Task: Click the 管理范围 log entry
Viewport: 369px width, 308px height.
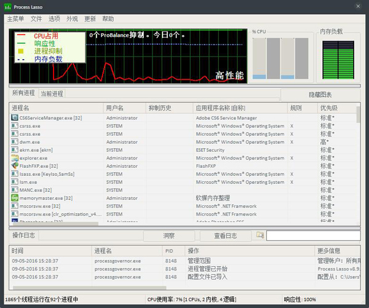Action: (x=199, y=261)
